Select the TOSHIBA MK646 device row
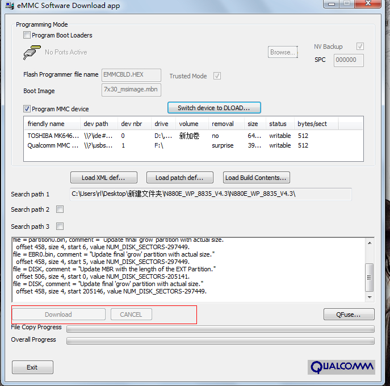 coord(194,136)
